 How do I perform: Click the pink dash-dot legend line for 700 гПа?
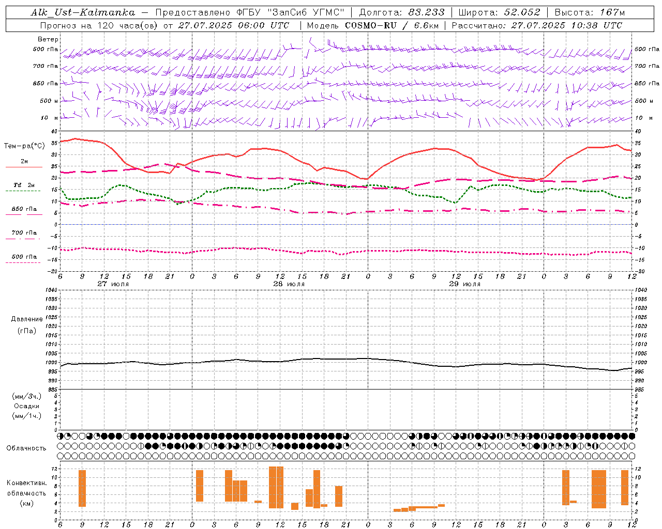[x=23, y=239]
